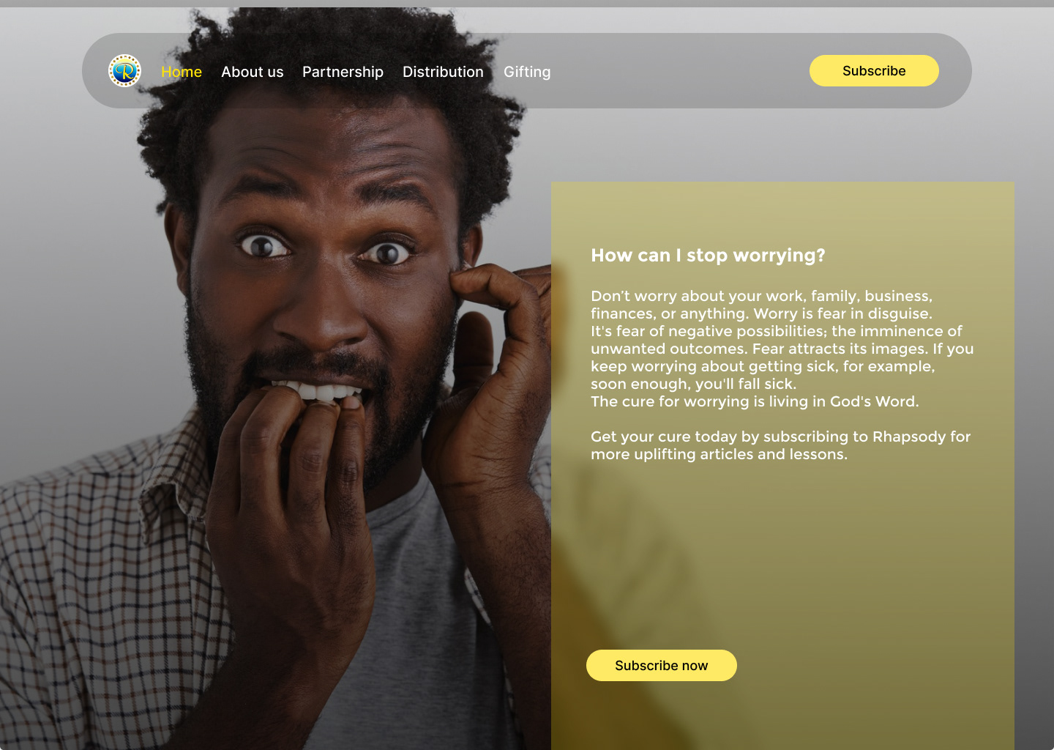Click the 'more uplifting articles and lessons' line

click(719, 454)
